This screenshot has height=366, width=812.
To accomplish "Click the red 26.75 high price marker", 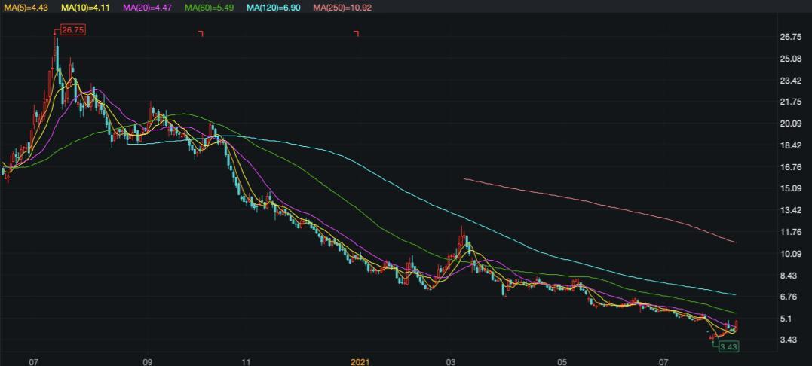I will pos(72,31).
